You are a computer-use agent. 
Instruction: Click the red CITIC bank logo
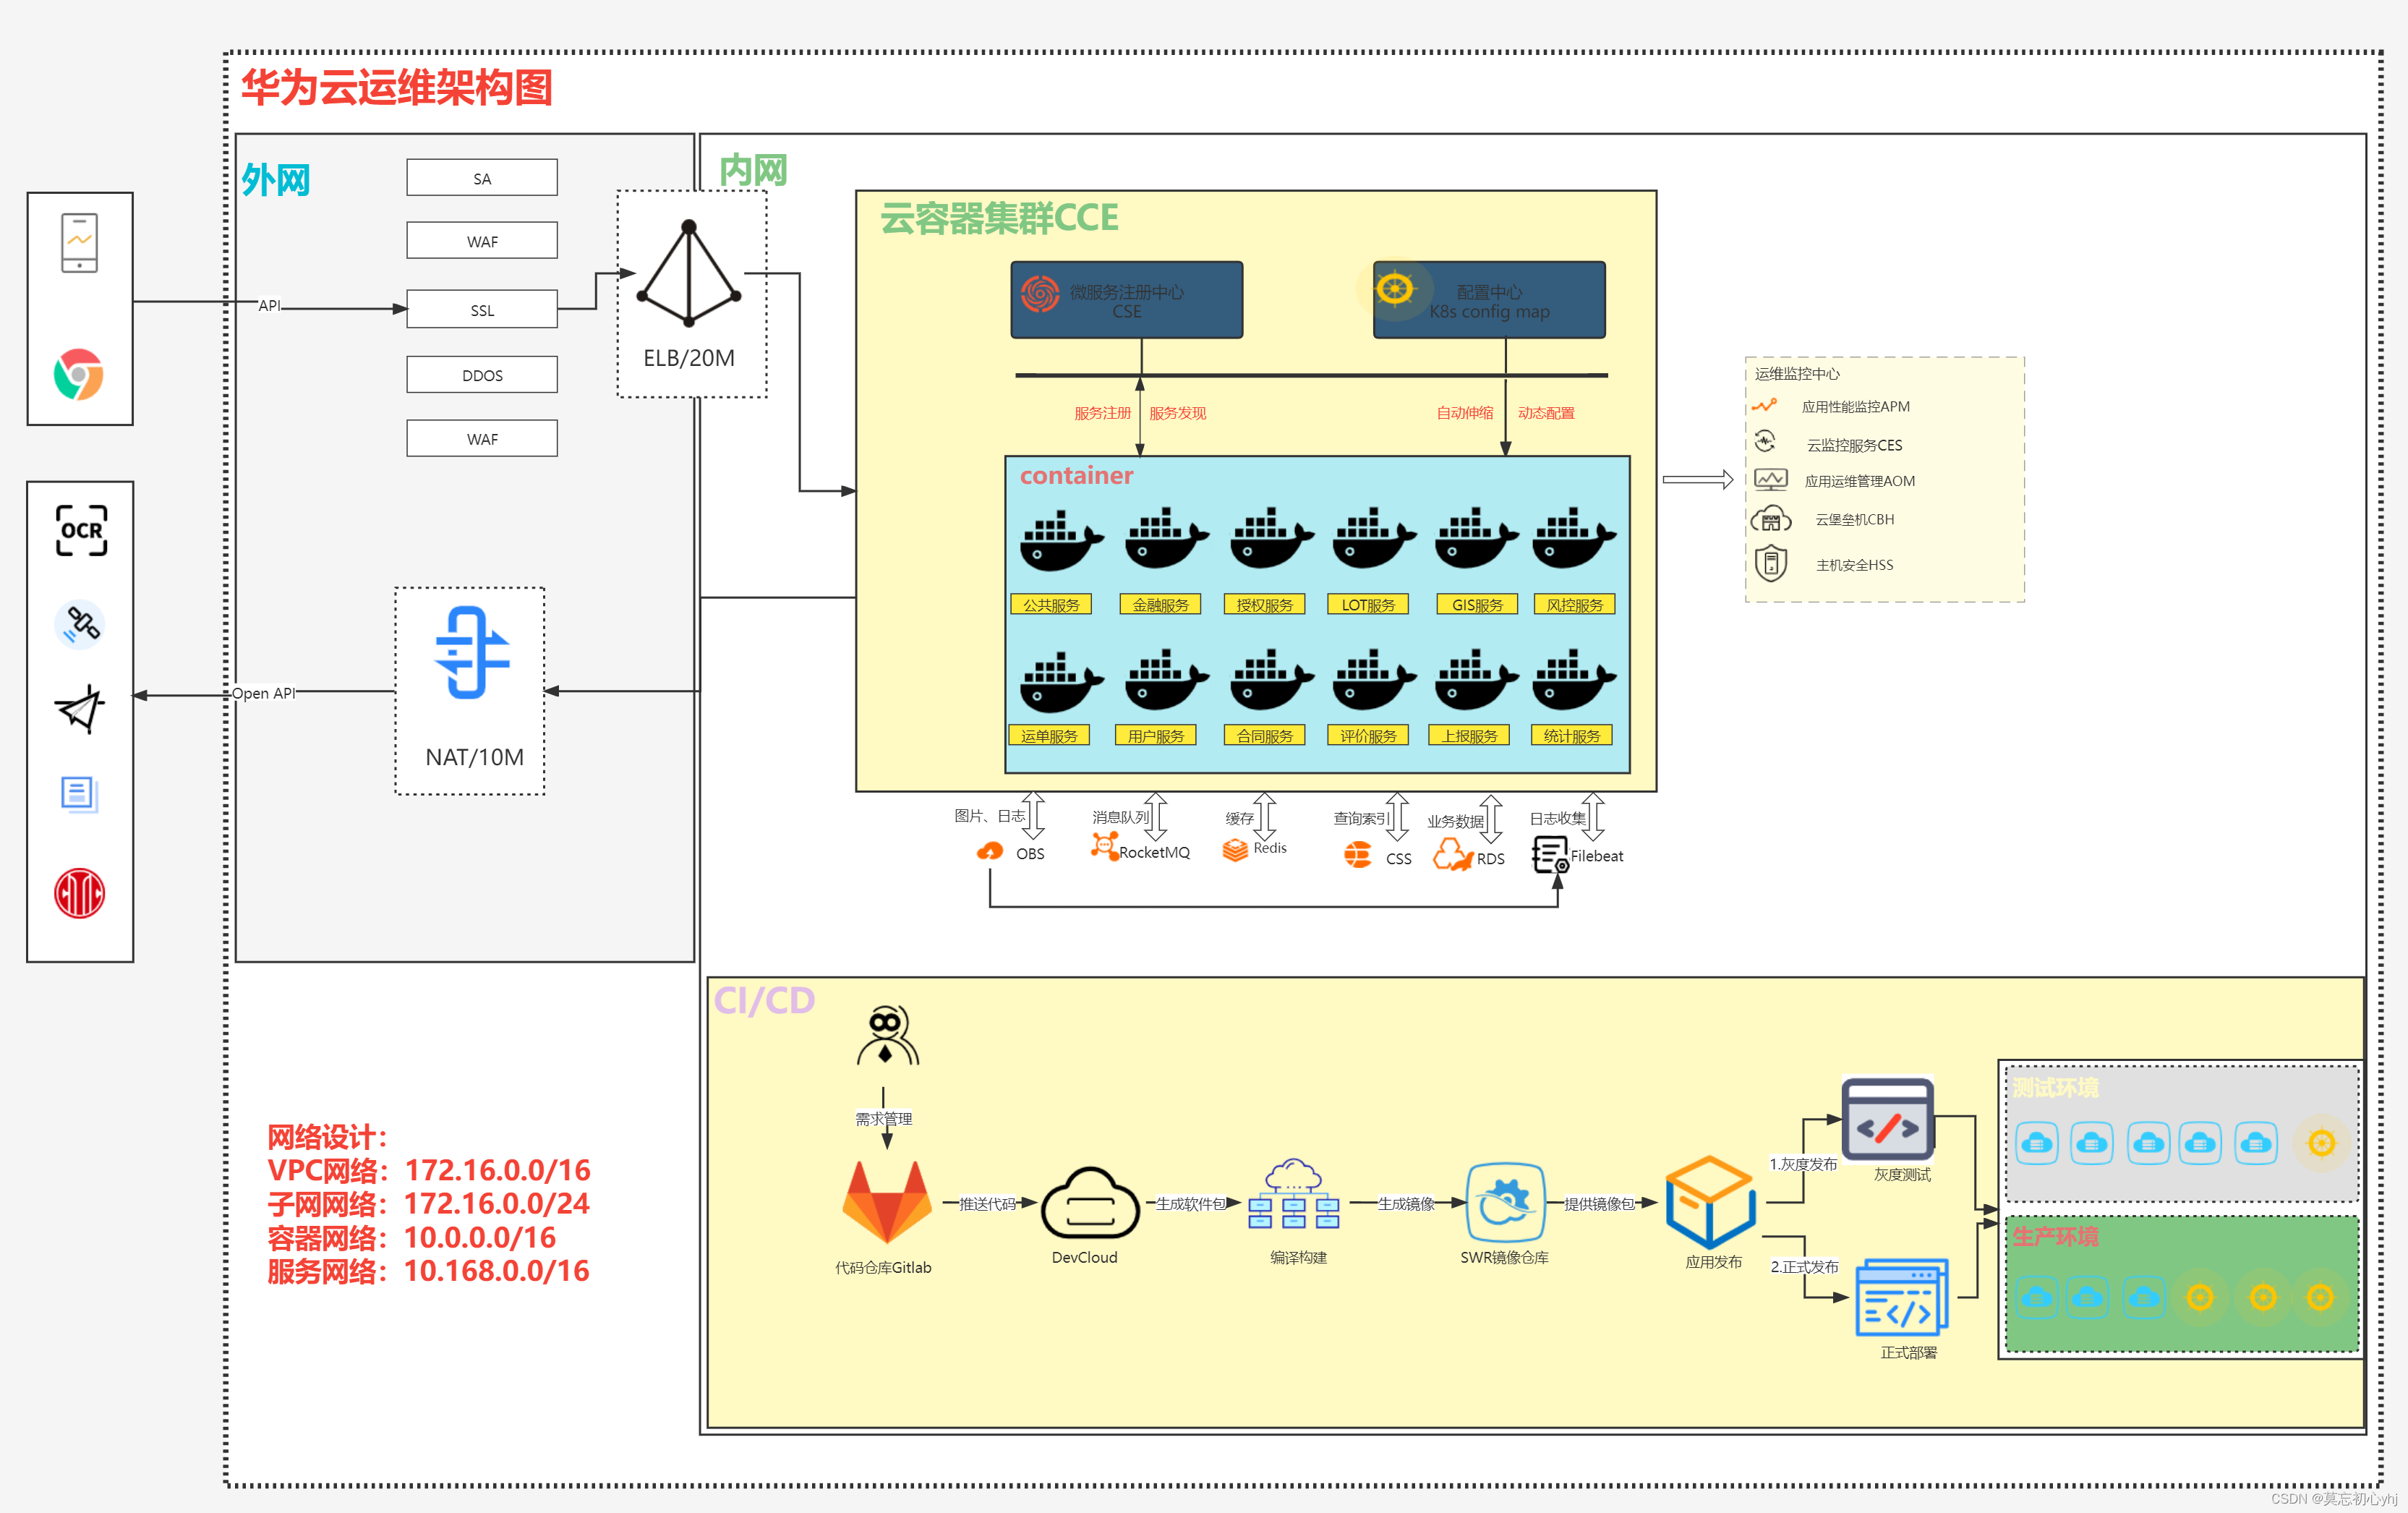[79, 893]
